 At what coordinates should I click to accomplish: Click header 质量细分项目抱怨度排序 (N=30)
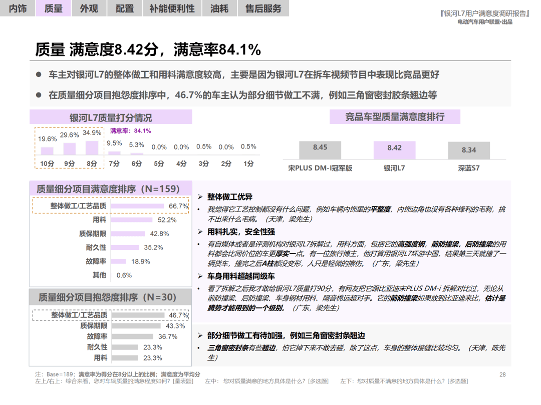click(111, 297)
